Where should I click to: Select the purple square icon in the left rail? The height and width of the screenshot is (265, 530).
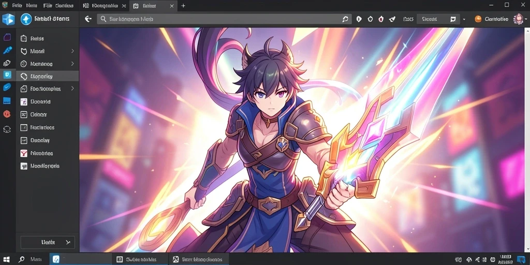click(7, 37)
